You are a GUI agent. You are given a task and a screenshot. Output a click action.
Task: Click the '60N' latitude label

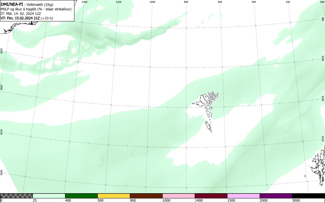(1, 173)
